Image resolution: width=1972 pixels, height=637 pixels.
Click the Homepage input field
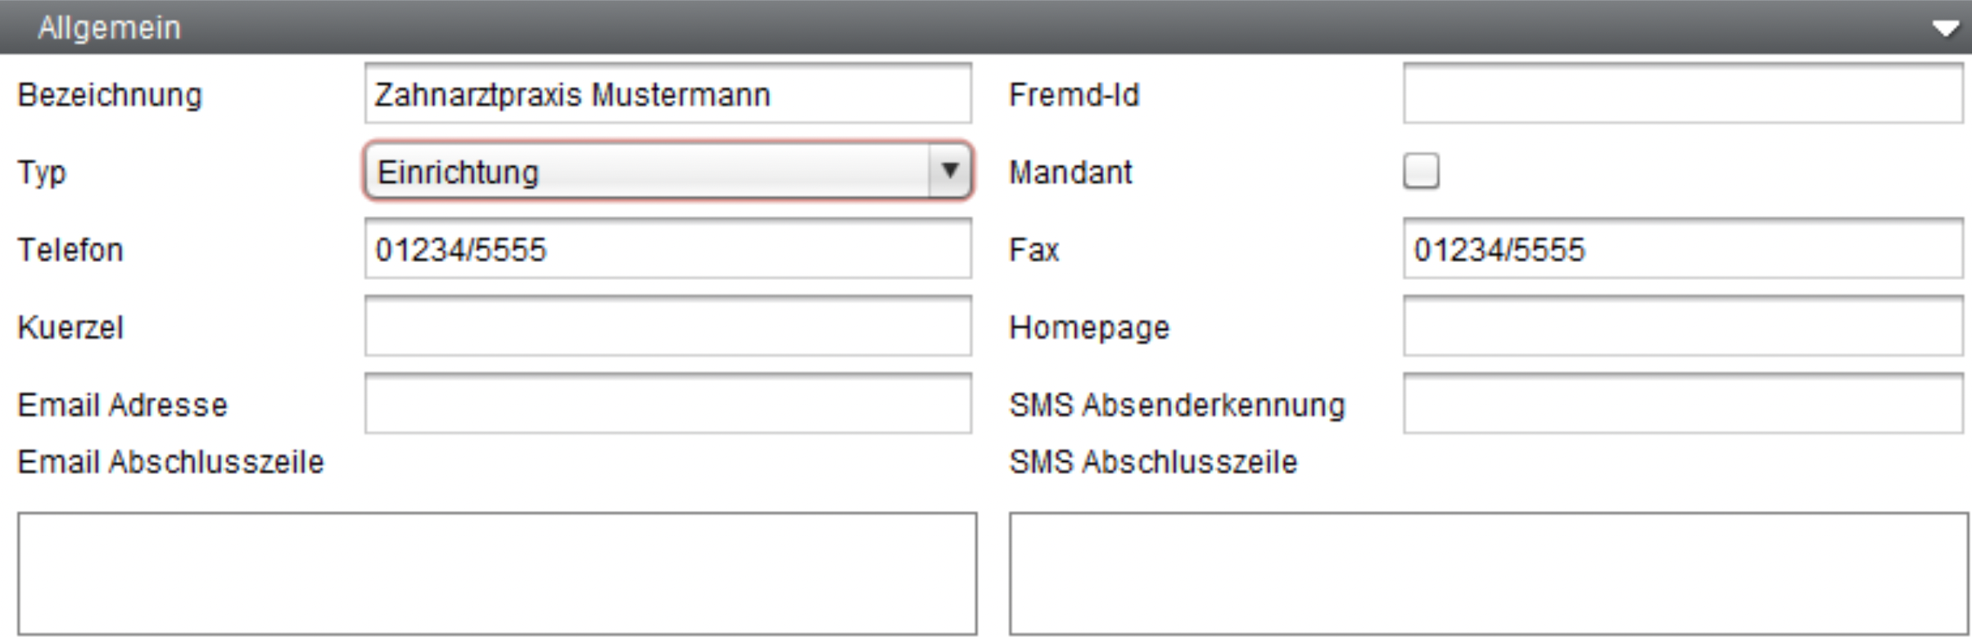tap(1684, 326)
